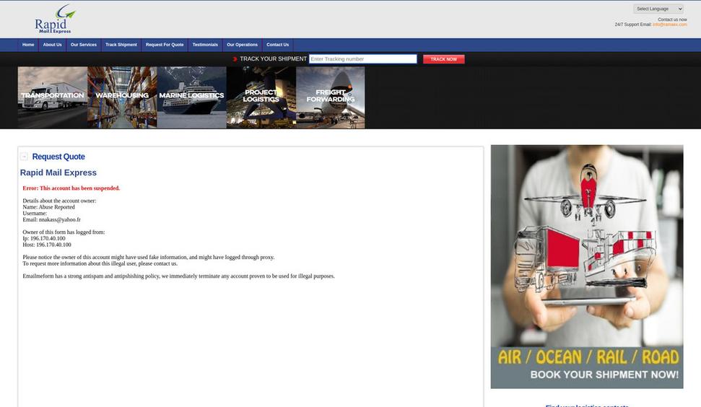The width and height of the screenshot is (701, 407).
Task: Click the 'Details about the account owner' line
Action: tap(59, 201)
